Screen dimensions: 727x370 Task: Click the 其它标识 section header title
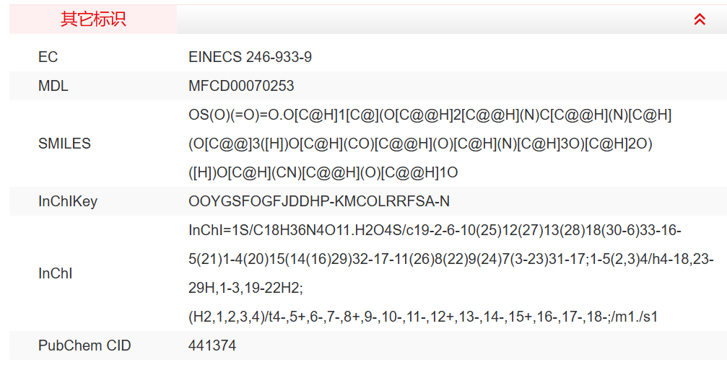pyautogui.click(x=93, y=19)
